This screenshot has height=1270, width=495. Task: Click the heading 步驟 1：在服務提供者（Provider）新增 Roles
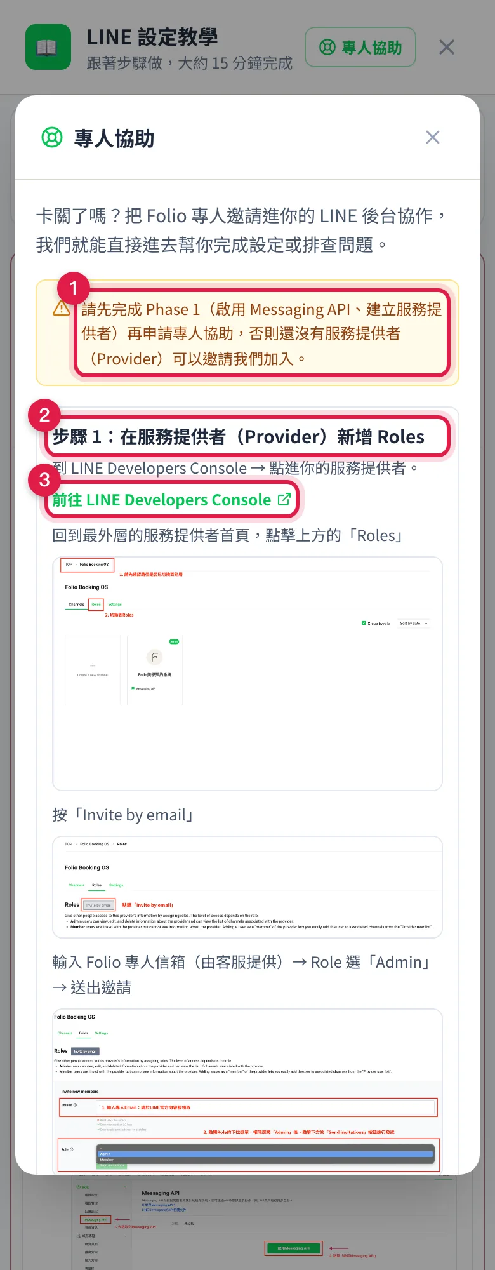coord(239,437)
